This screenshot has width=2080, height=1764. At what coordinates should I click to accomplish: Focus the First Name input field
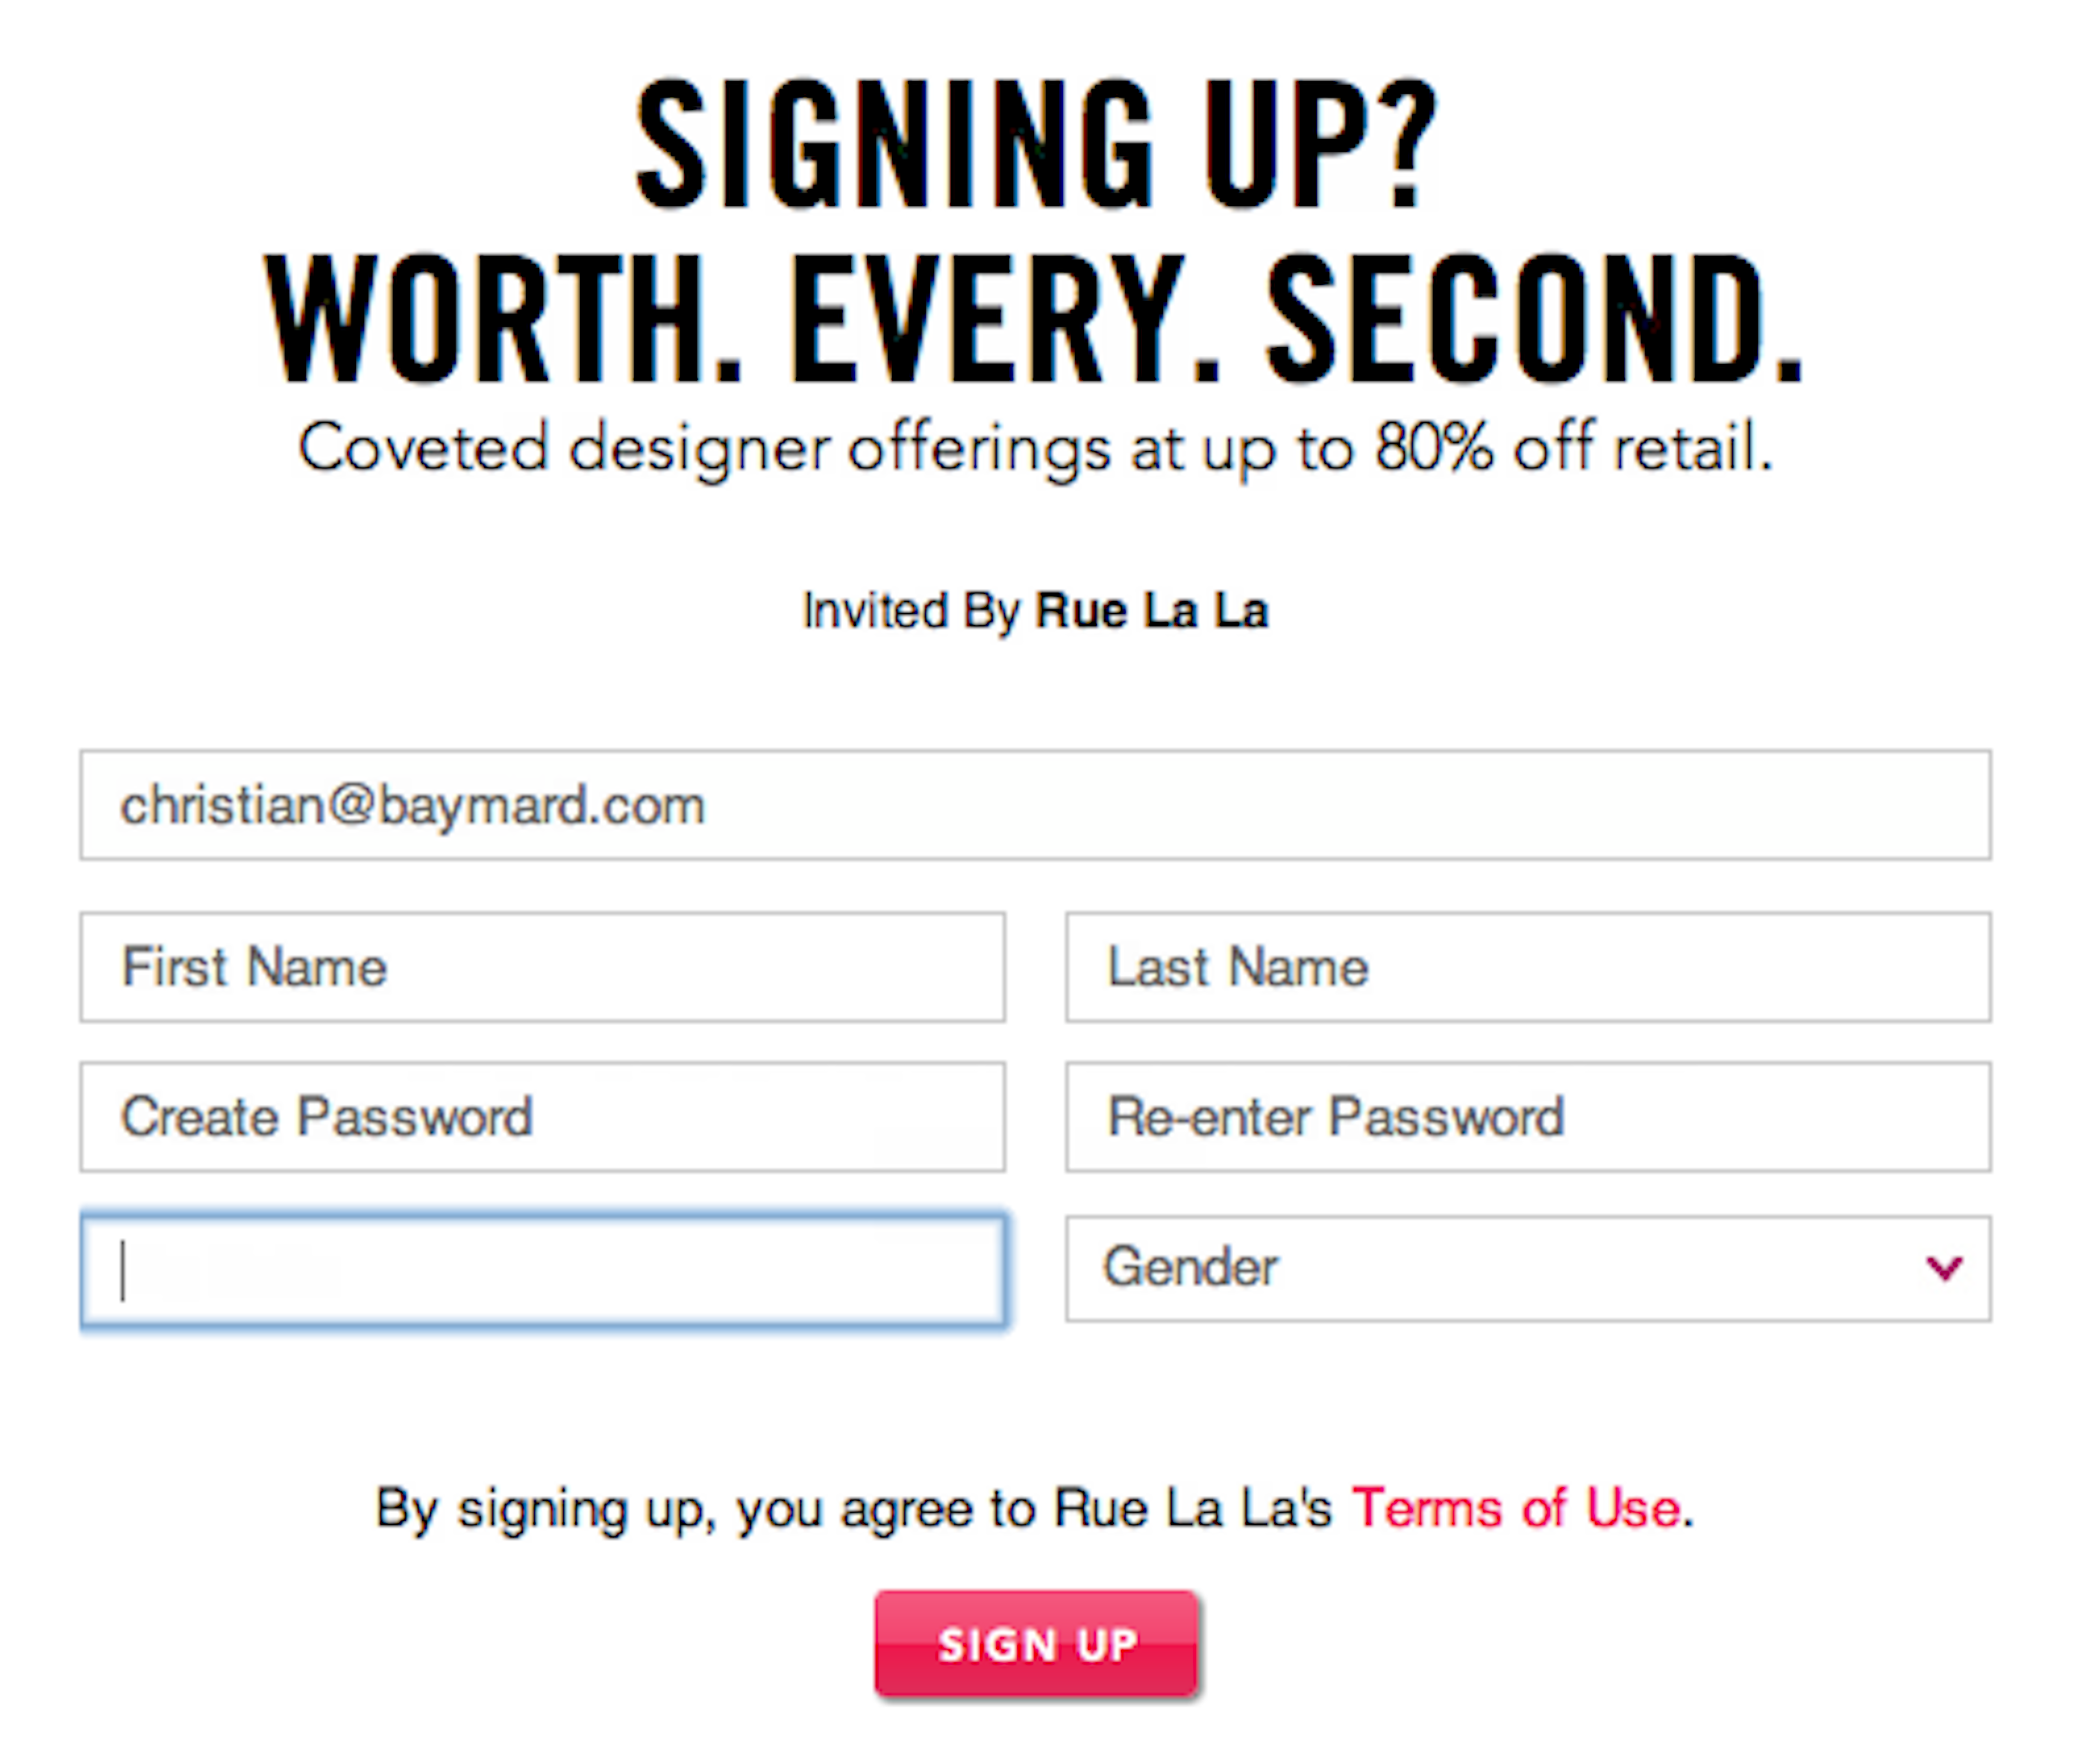(542, 967)
